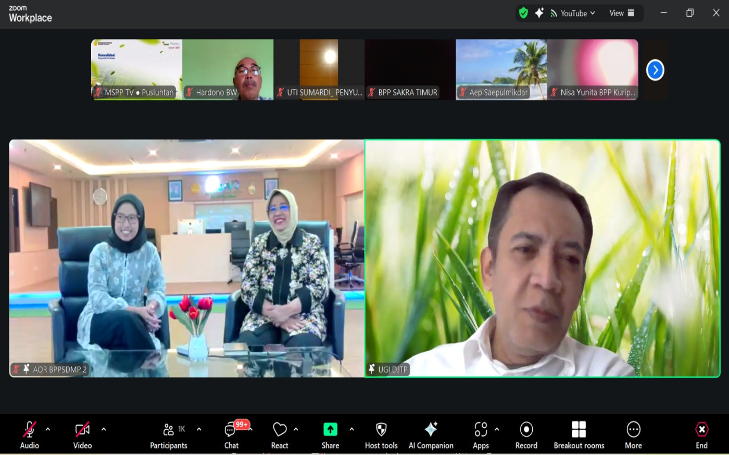The width and height of the screenshot is (729, 455).
Task: Open the Participants list
Action: tap(169, 435)
